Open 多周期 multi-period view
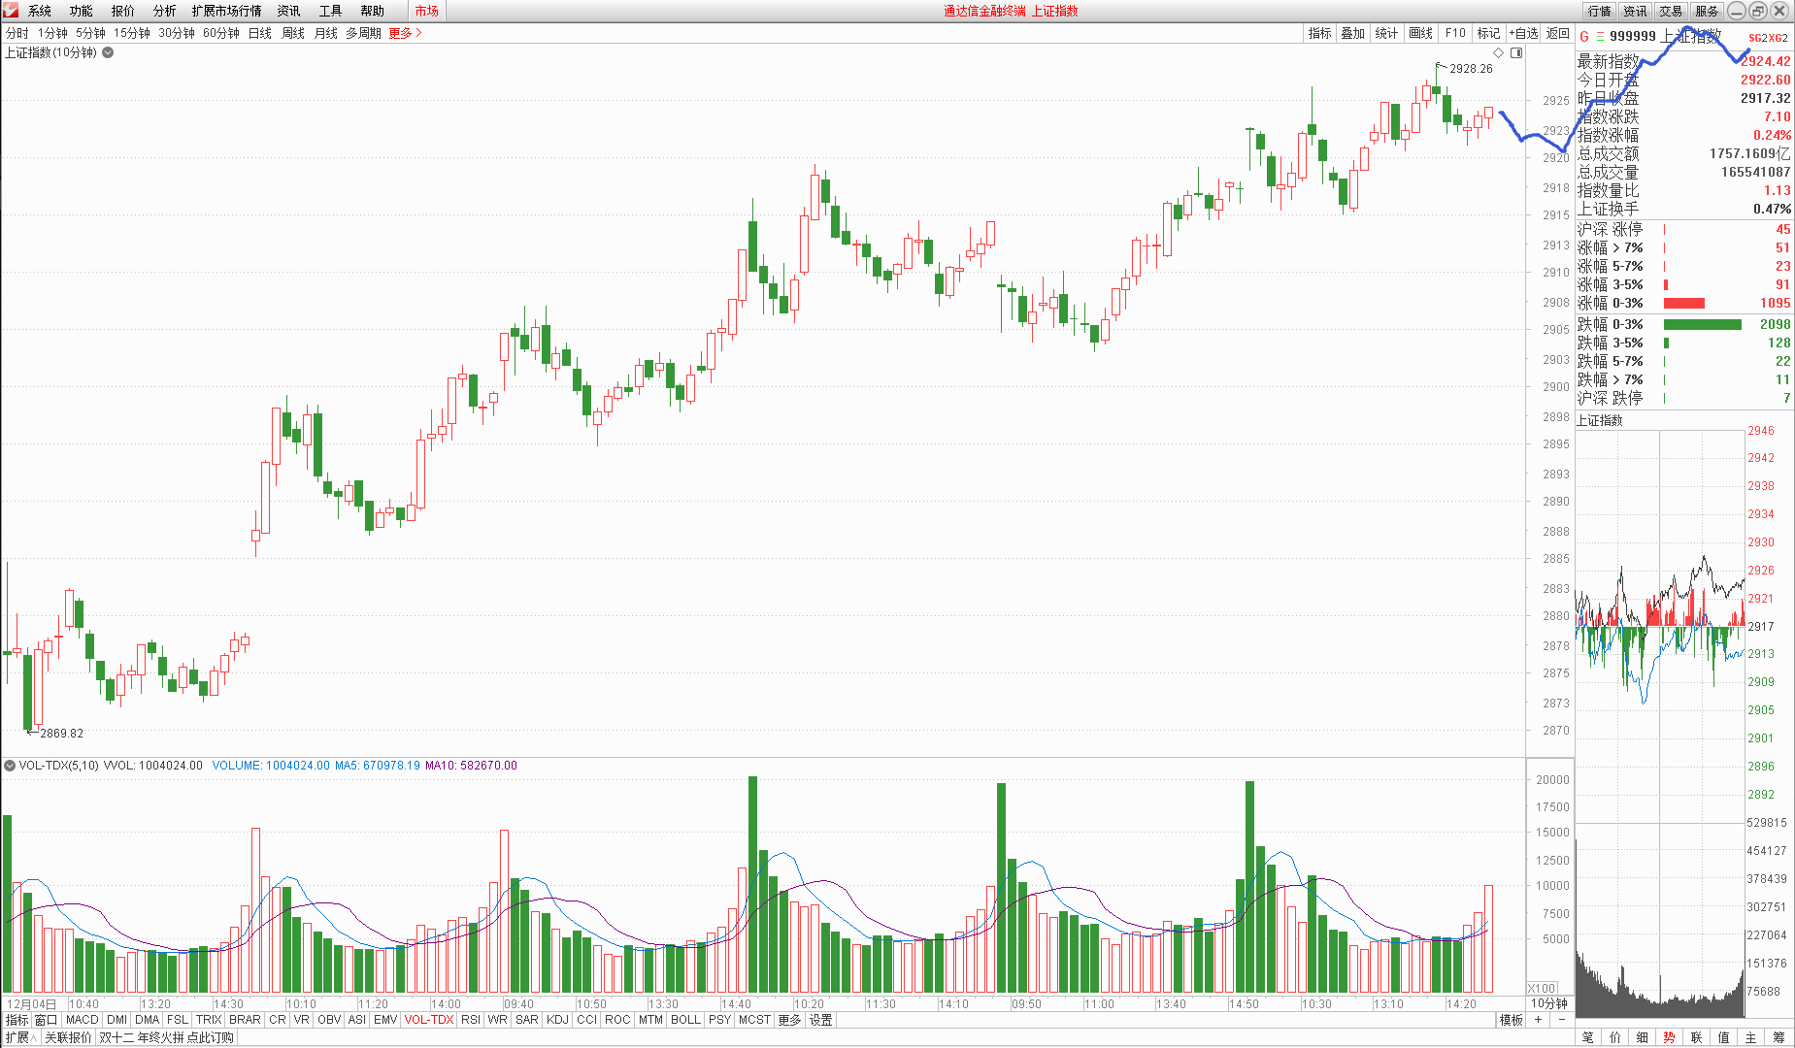The image size is (1795, 1048). (x=363, y=33)
